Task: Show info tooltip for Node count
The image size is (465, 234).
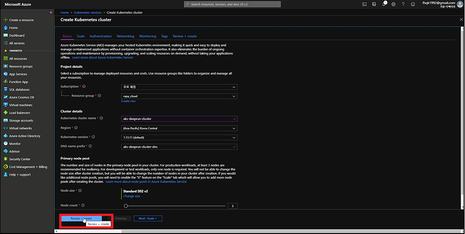Action: click(83, 205)
